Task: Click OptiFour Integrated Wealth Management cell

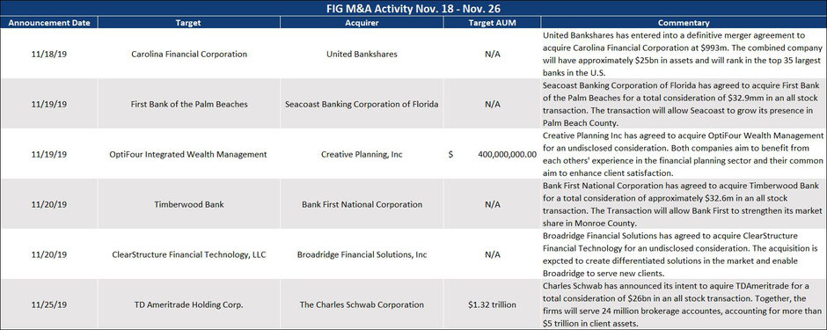Action: pyautogui.click(x=189, y=155)
